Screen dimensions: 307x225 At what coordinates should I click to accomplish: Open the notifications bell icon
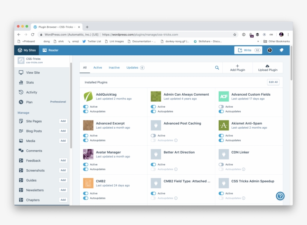[281, 50]
